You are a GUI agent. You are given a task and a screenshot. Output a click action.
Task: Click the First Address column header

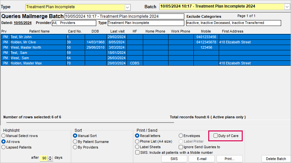233,31
